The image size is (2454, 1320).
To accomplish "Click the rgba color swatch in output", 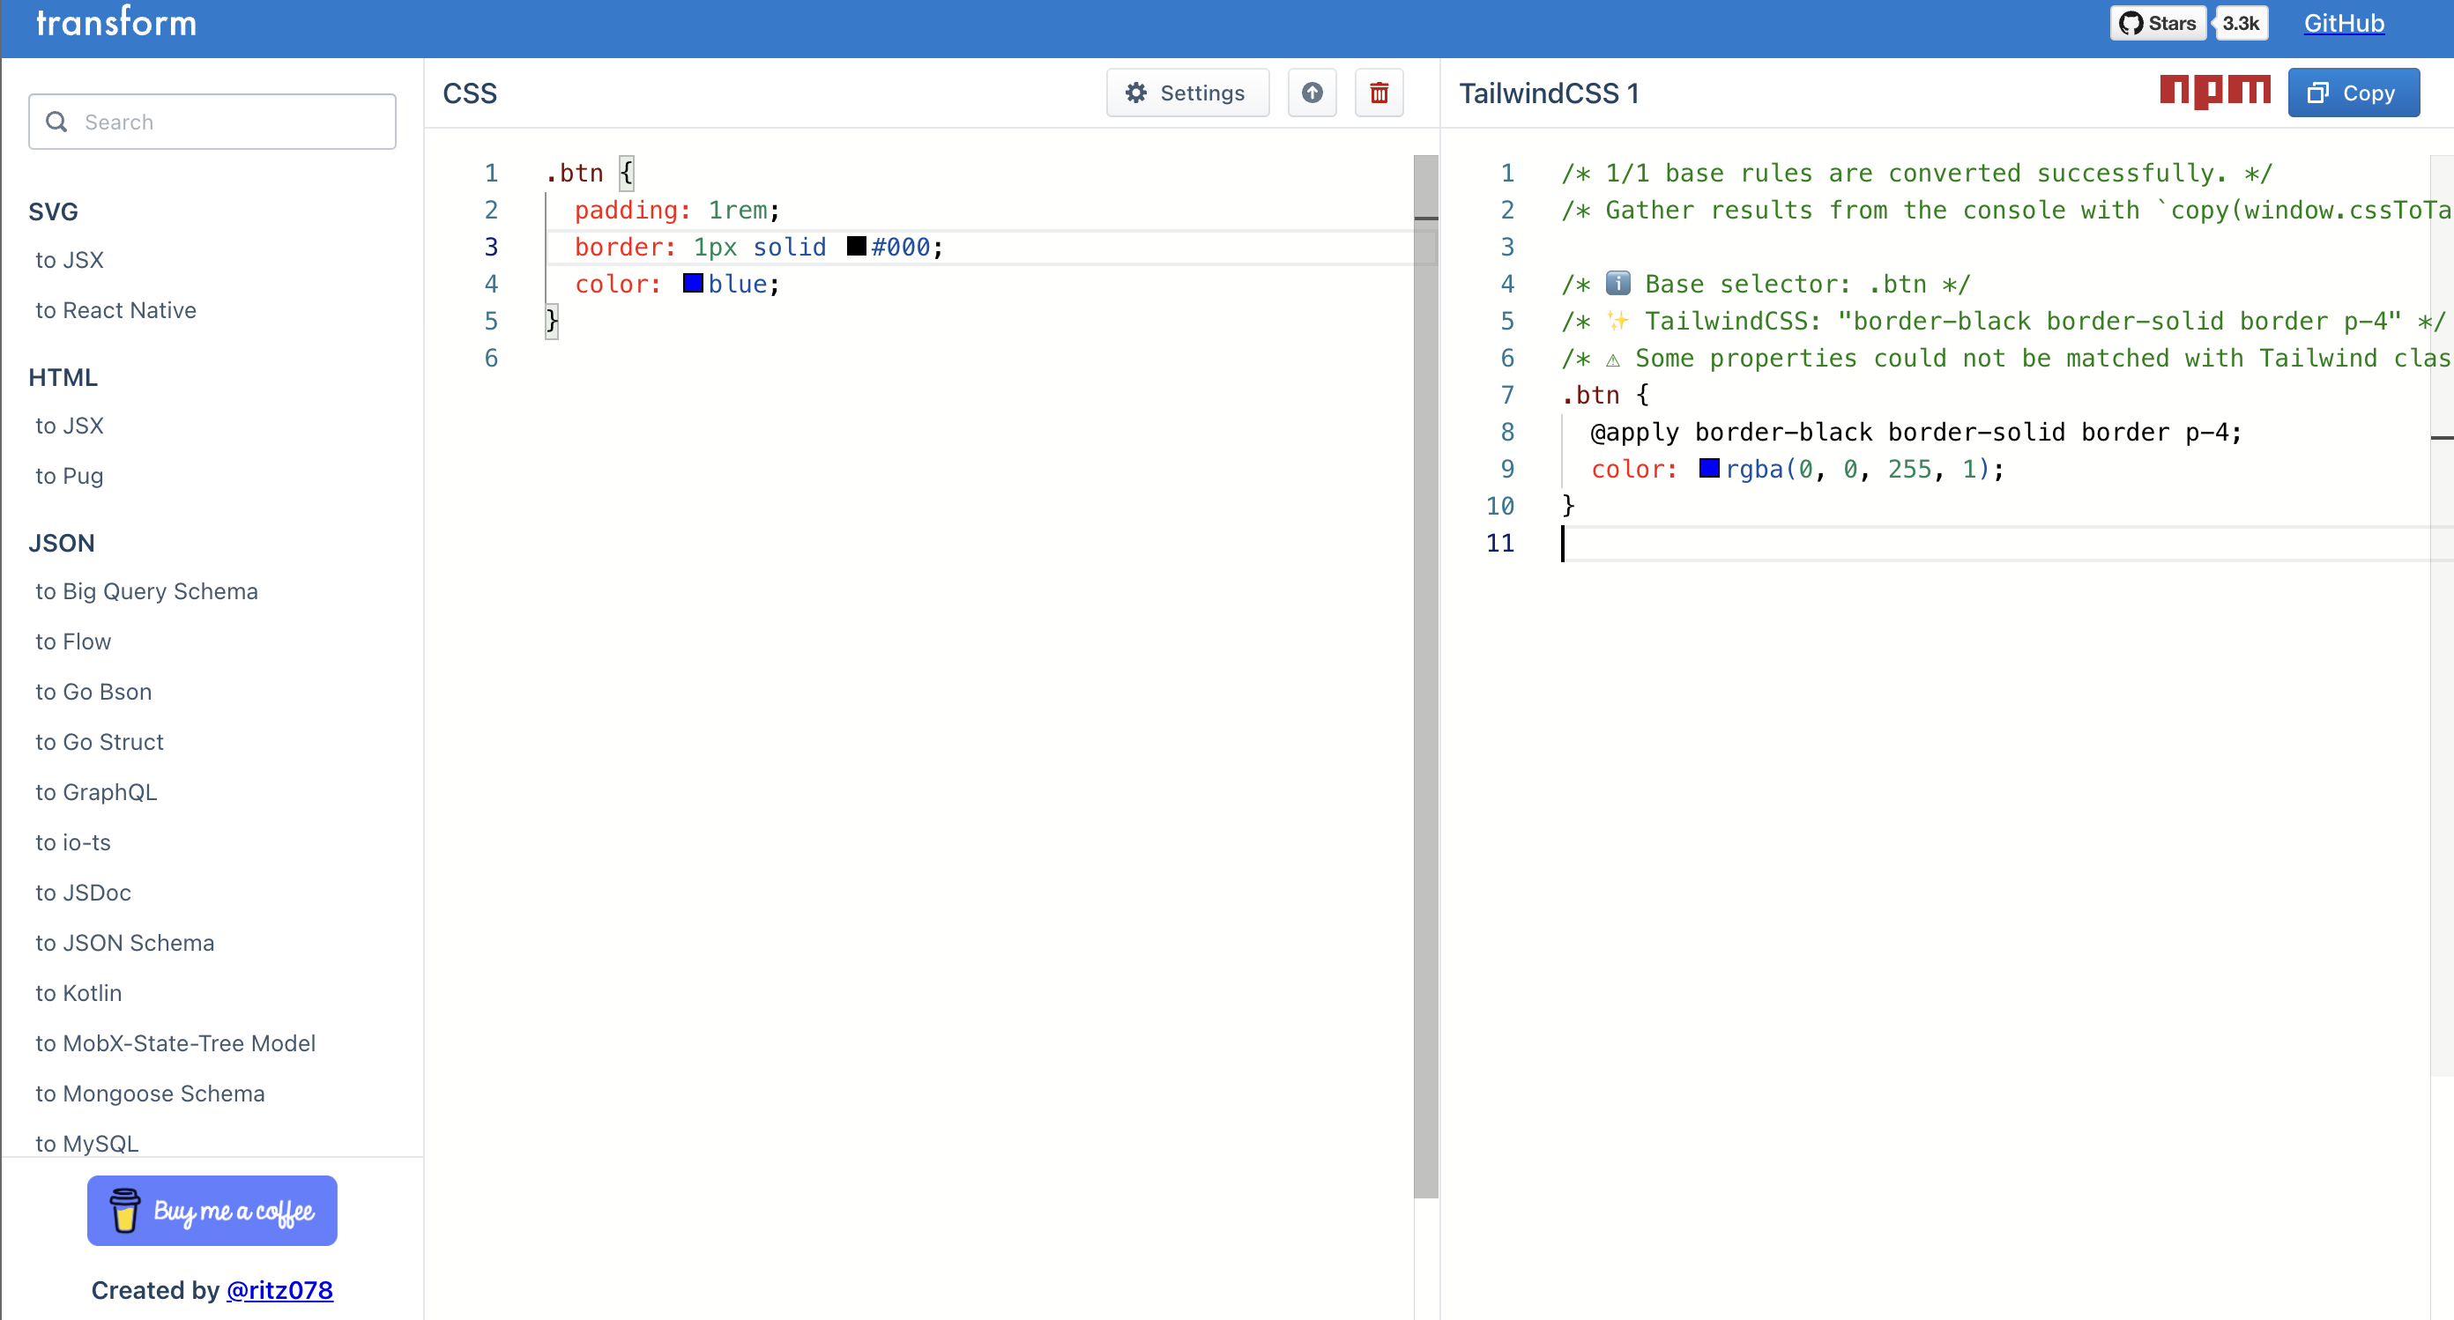I will click(x=1709, y=469).
